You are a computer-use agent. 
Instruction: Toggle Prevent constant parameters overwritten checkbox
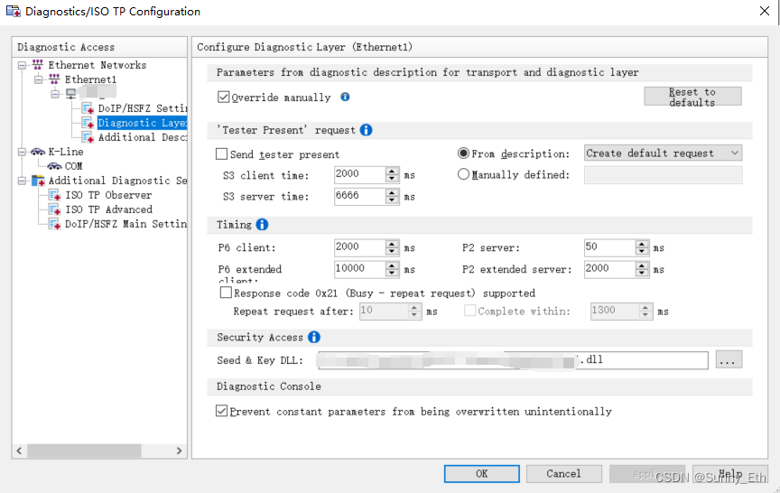221,411
